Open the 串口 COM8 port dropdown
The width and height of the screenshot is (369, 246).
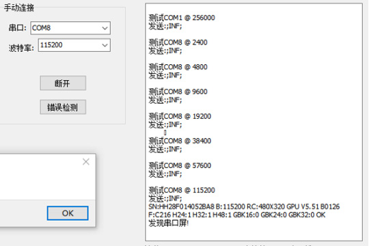pos(70,28)
